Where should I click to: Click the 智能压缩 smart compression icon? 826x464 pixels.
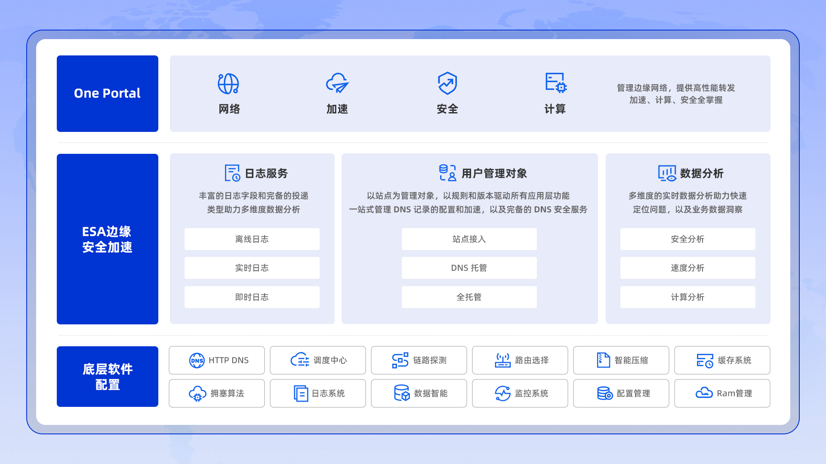click(x=603, y=360)
